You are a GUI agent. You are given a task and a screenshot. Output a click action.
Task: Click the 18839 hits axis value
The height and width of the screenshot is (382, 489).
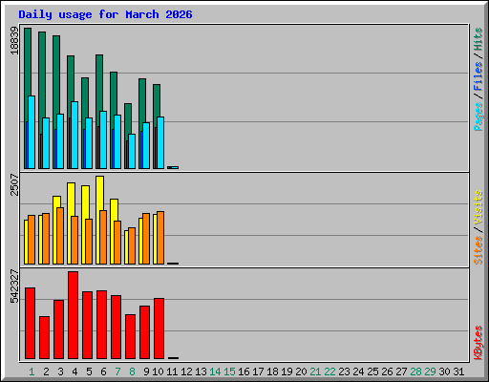(14, 40)
